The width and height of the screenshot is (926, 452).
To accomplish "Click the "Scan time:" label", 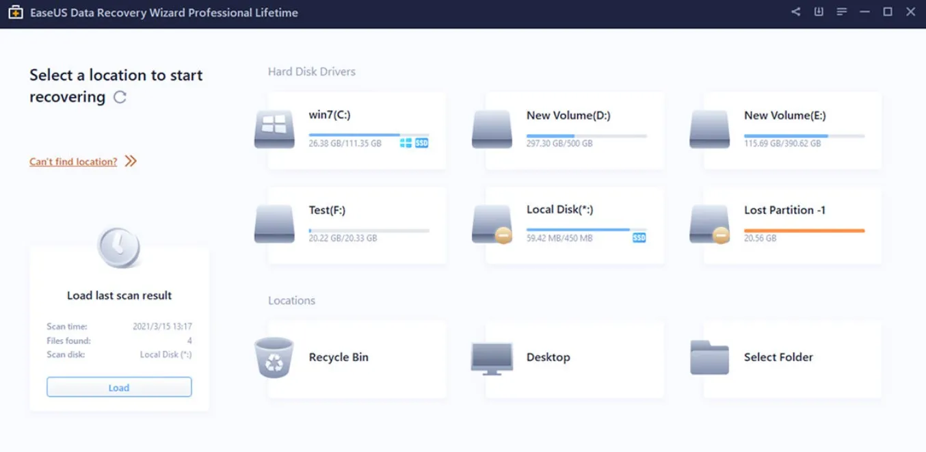I will pyautogui.click(x=67, y=326).
